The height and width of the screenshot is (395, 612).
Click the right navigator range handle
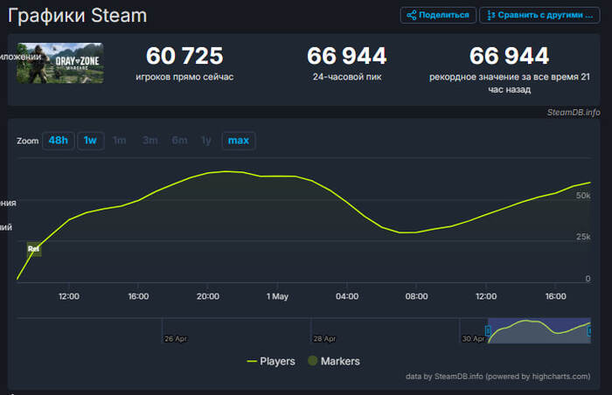point(590,331)
